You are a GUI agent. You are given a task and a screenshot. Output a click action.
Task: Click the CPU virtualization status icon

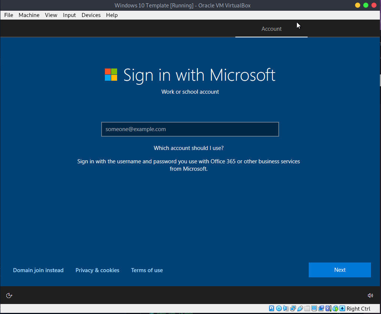(328, 308)
